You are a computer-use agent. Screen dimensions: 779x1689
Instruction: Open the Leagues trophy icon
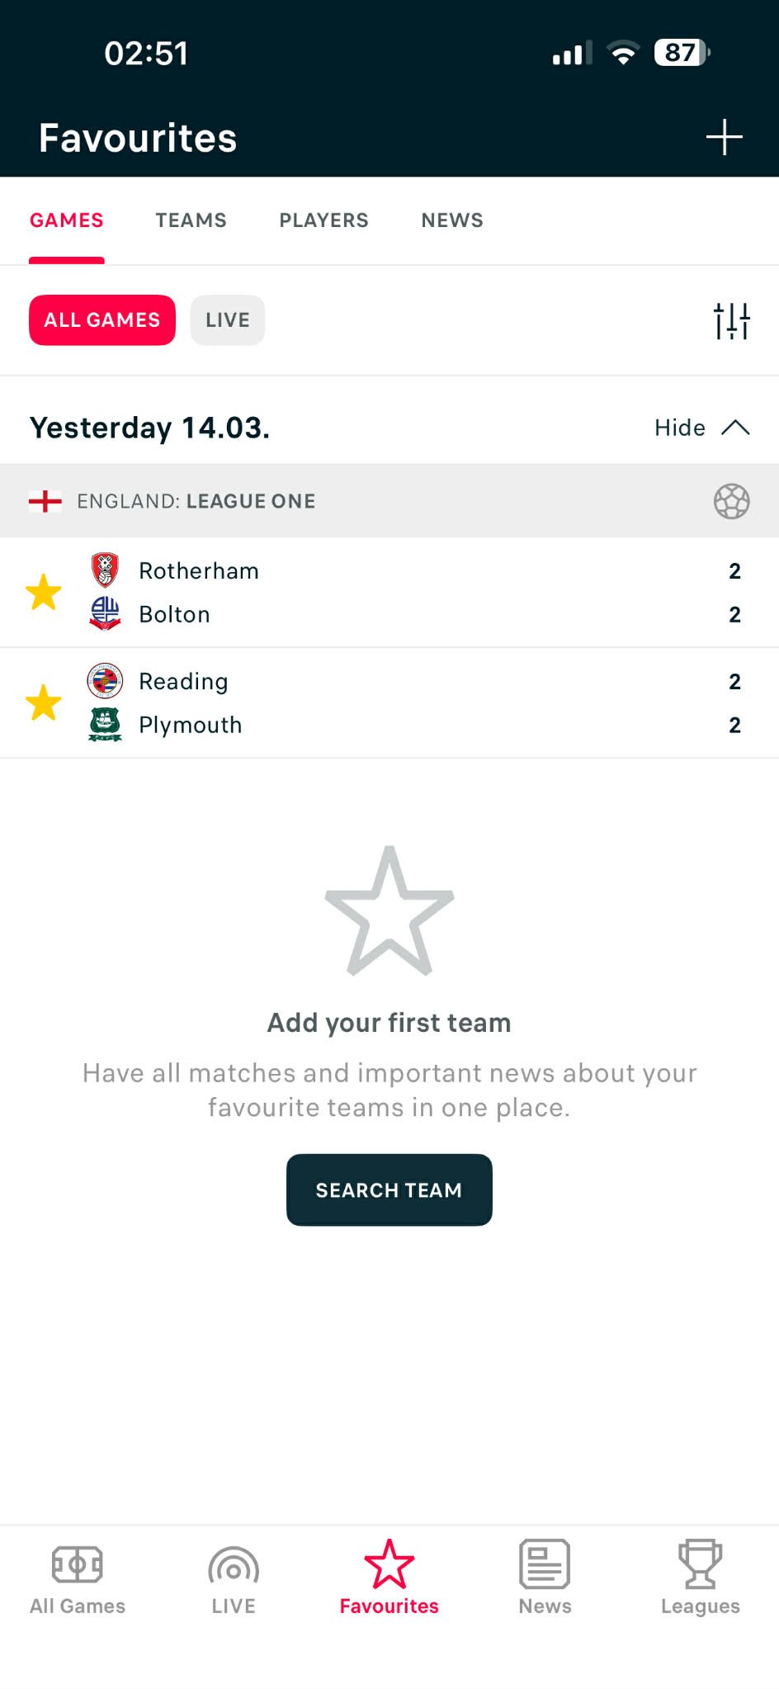coord(700,1564)
